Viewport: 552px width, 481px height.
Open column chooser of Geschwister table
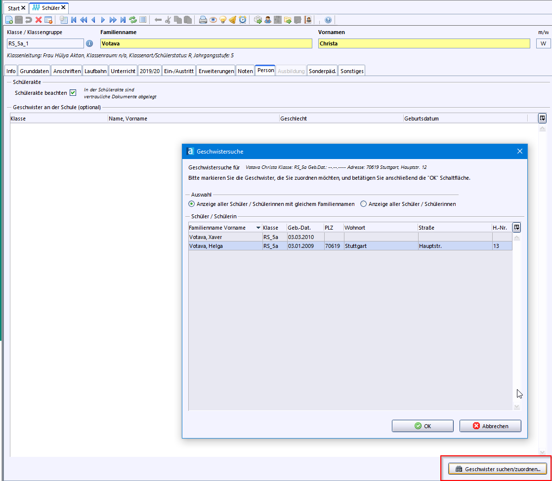tap(542, 118)
